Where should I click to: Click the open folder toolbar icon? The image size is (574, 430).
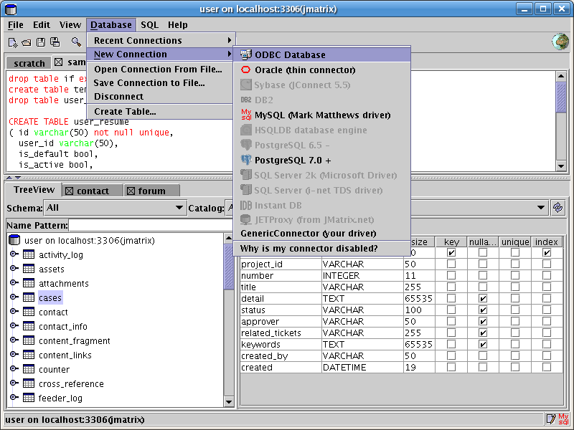(x=27, y=42)
